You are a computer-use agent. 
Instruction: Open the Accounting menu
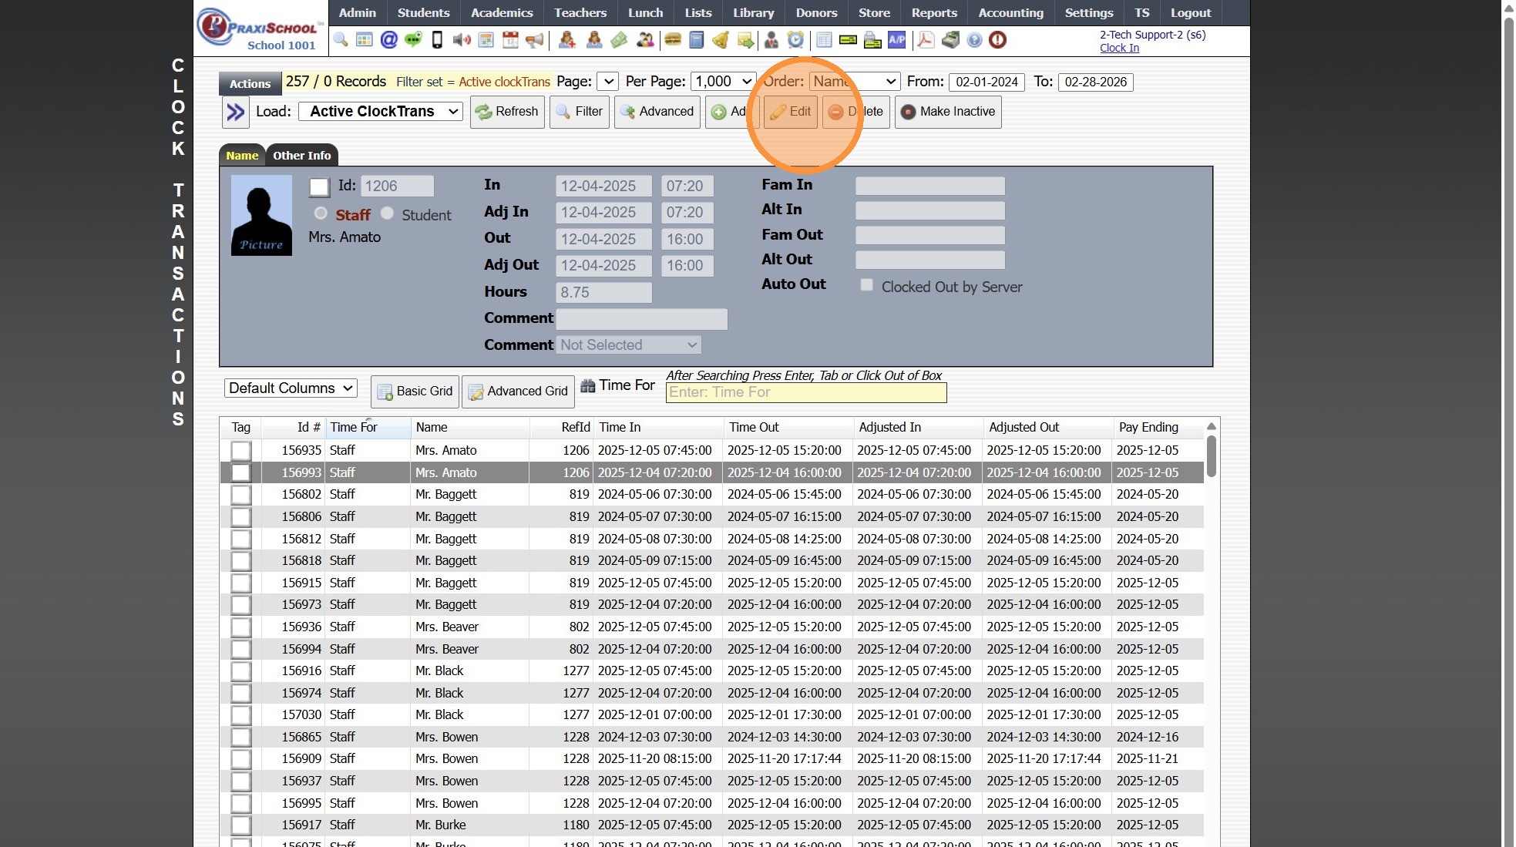click(1010, 13)
